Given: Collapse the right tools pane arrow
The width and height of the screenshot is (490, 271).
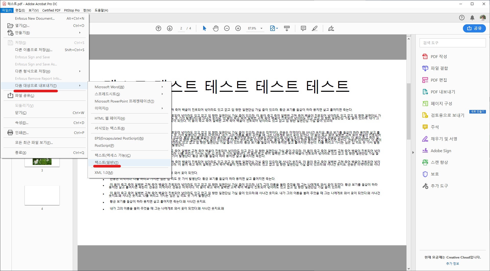Looking at the screenshot, I should [x=413, y=153].
